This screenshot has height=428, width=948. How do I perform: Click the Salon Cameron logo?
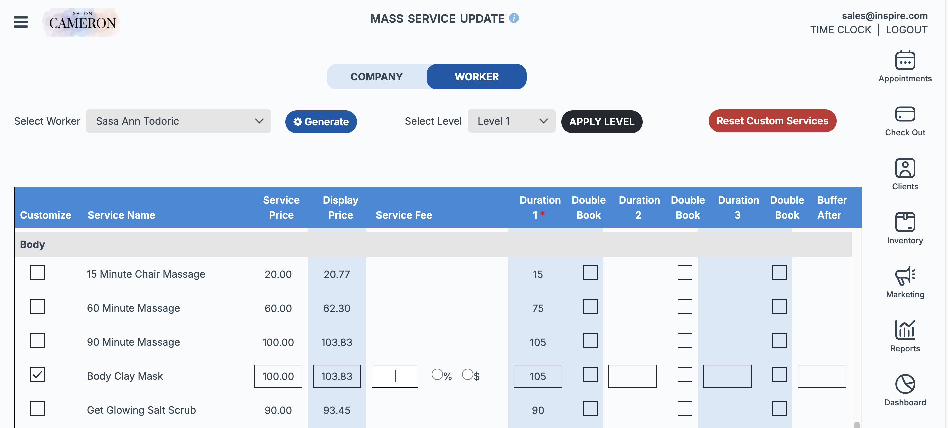[x=82, y=22]
